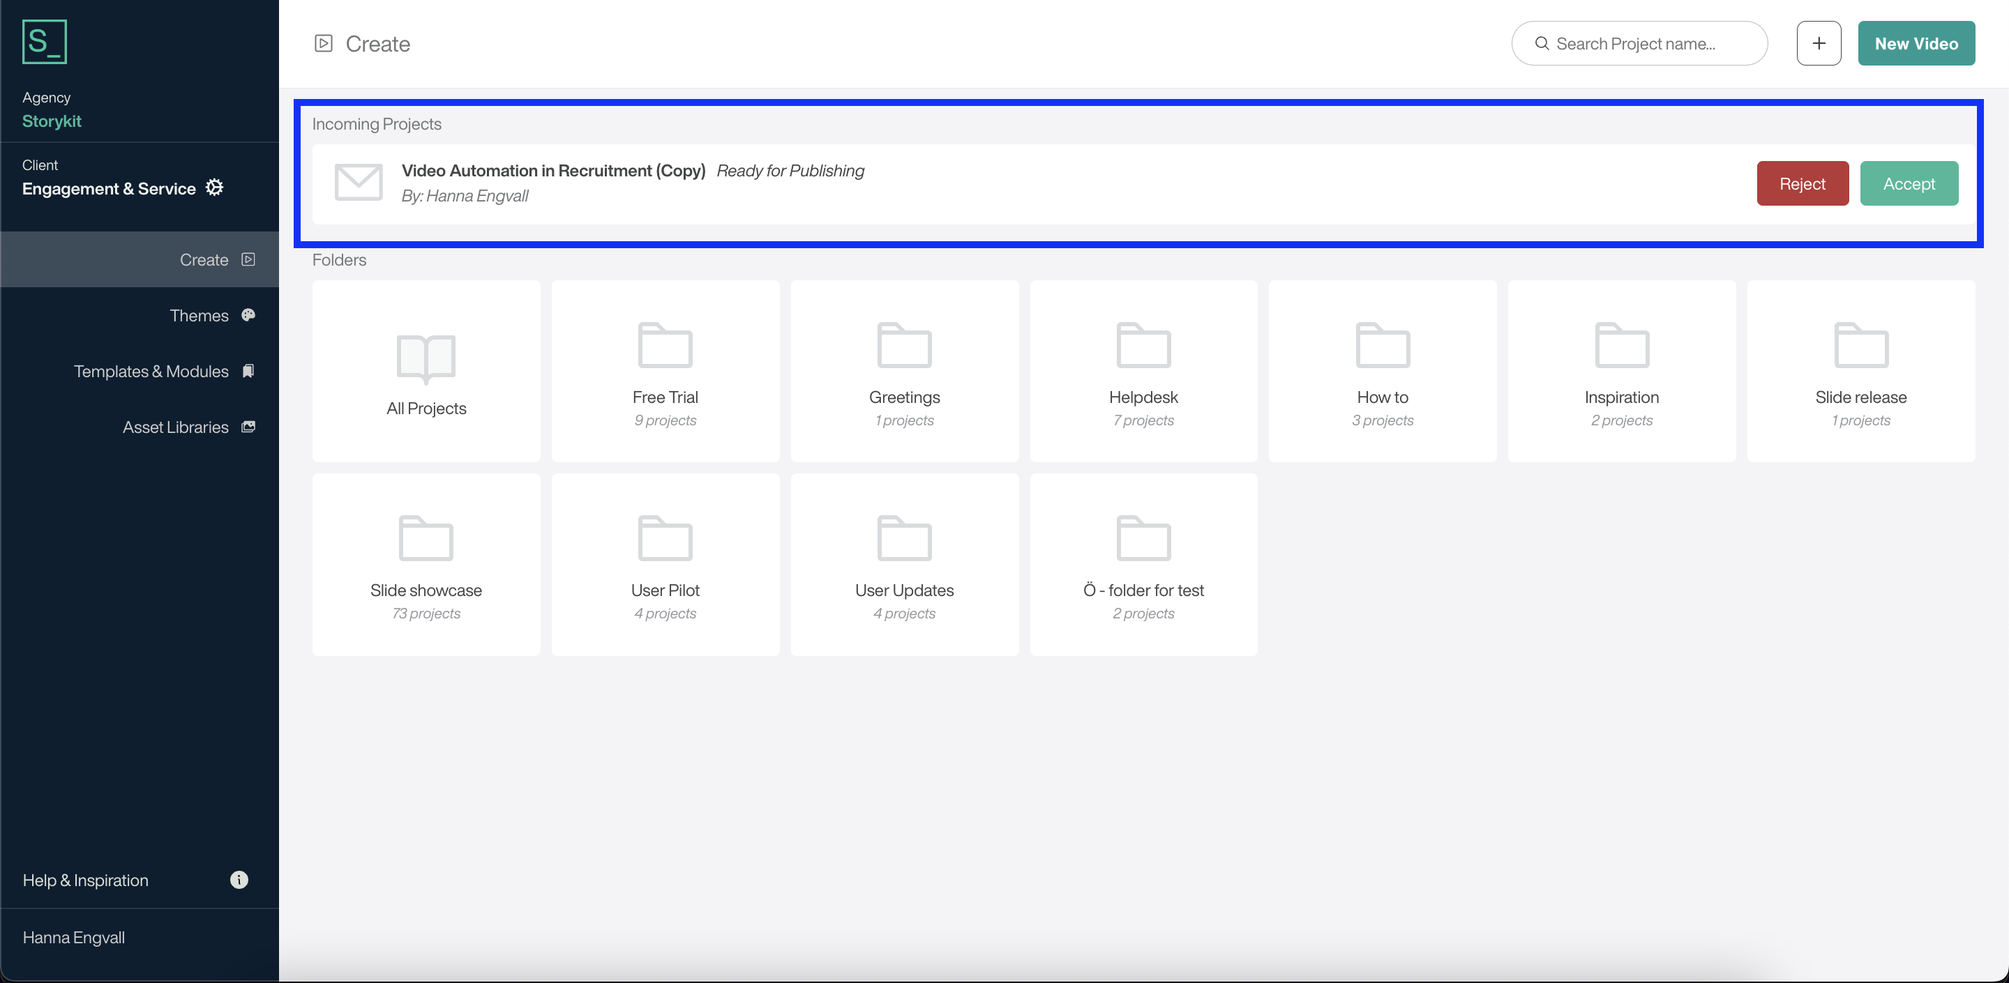
Task: Click the New Video button
Action: [1916, 43]
